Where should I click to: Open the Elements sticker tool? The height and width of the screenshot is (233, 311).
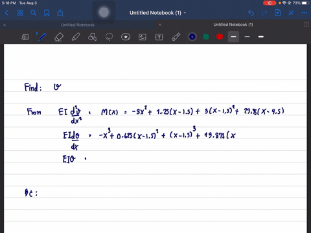[126, 37]
